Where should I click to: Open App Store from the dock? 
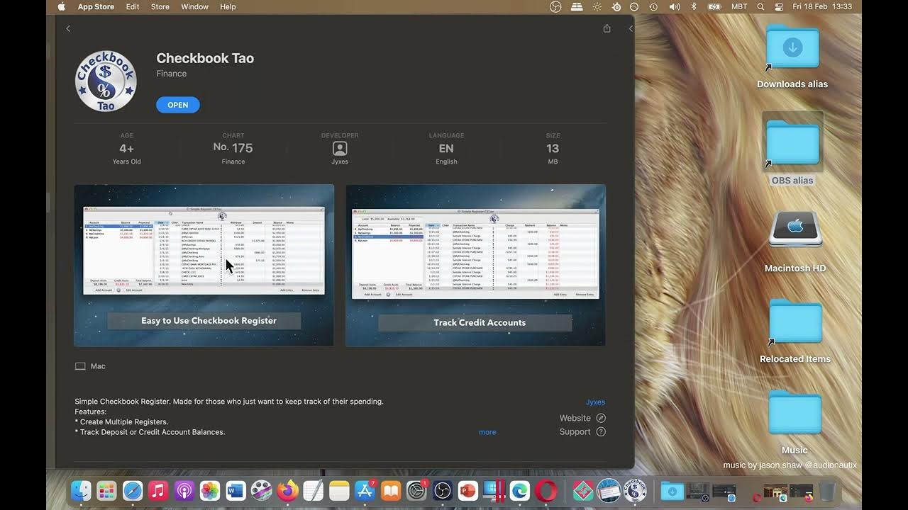(365, 491)
